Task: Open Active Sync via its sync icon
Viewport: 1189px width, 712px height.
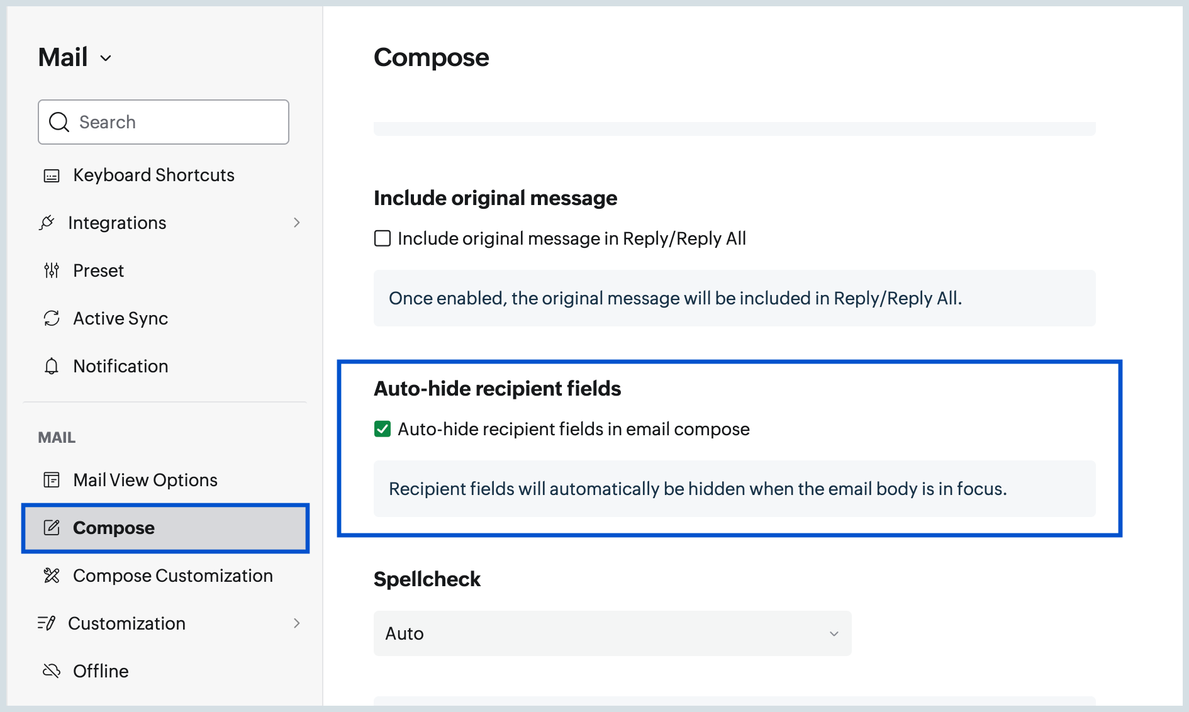Action: pyautogui.click(x=51, y=318)
